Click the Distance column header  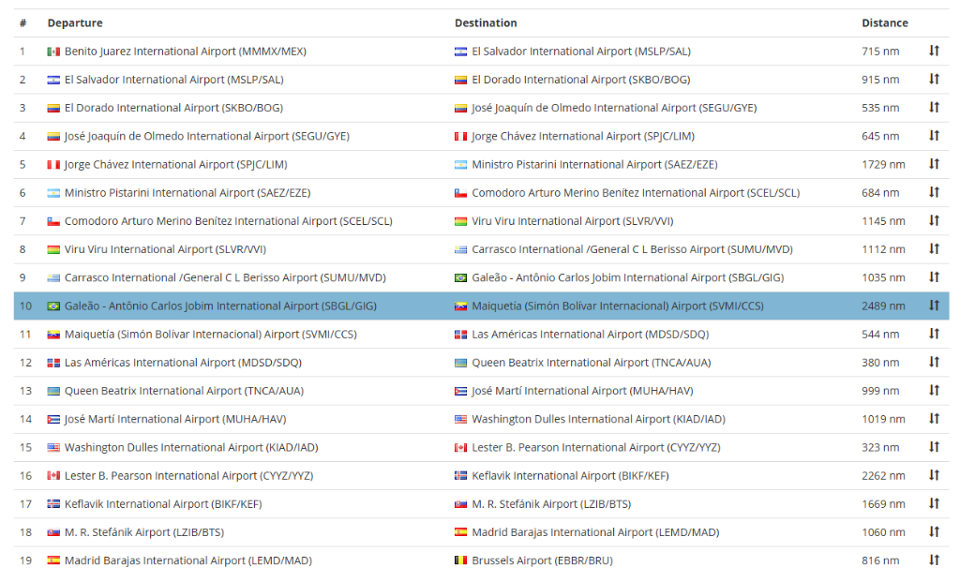(x=885, y=23)
